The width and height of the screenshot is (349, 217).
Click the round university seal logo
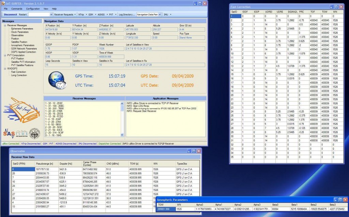(35, 134)
